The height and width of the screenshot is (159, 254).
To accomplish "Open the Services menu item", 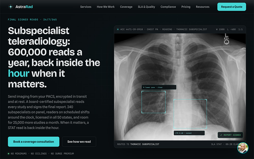I will [x=86, y=7].
